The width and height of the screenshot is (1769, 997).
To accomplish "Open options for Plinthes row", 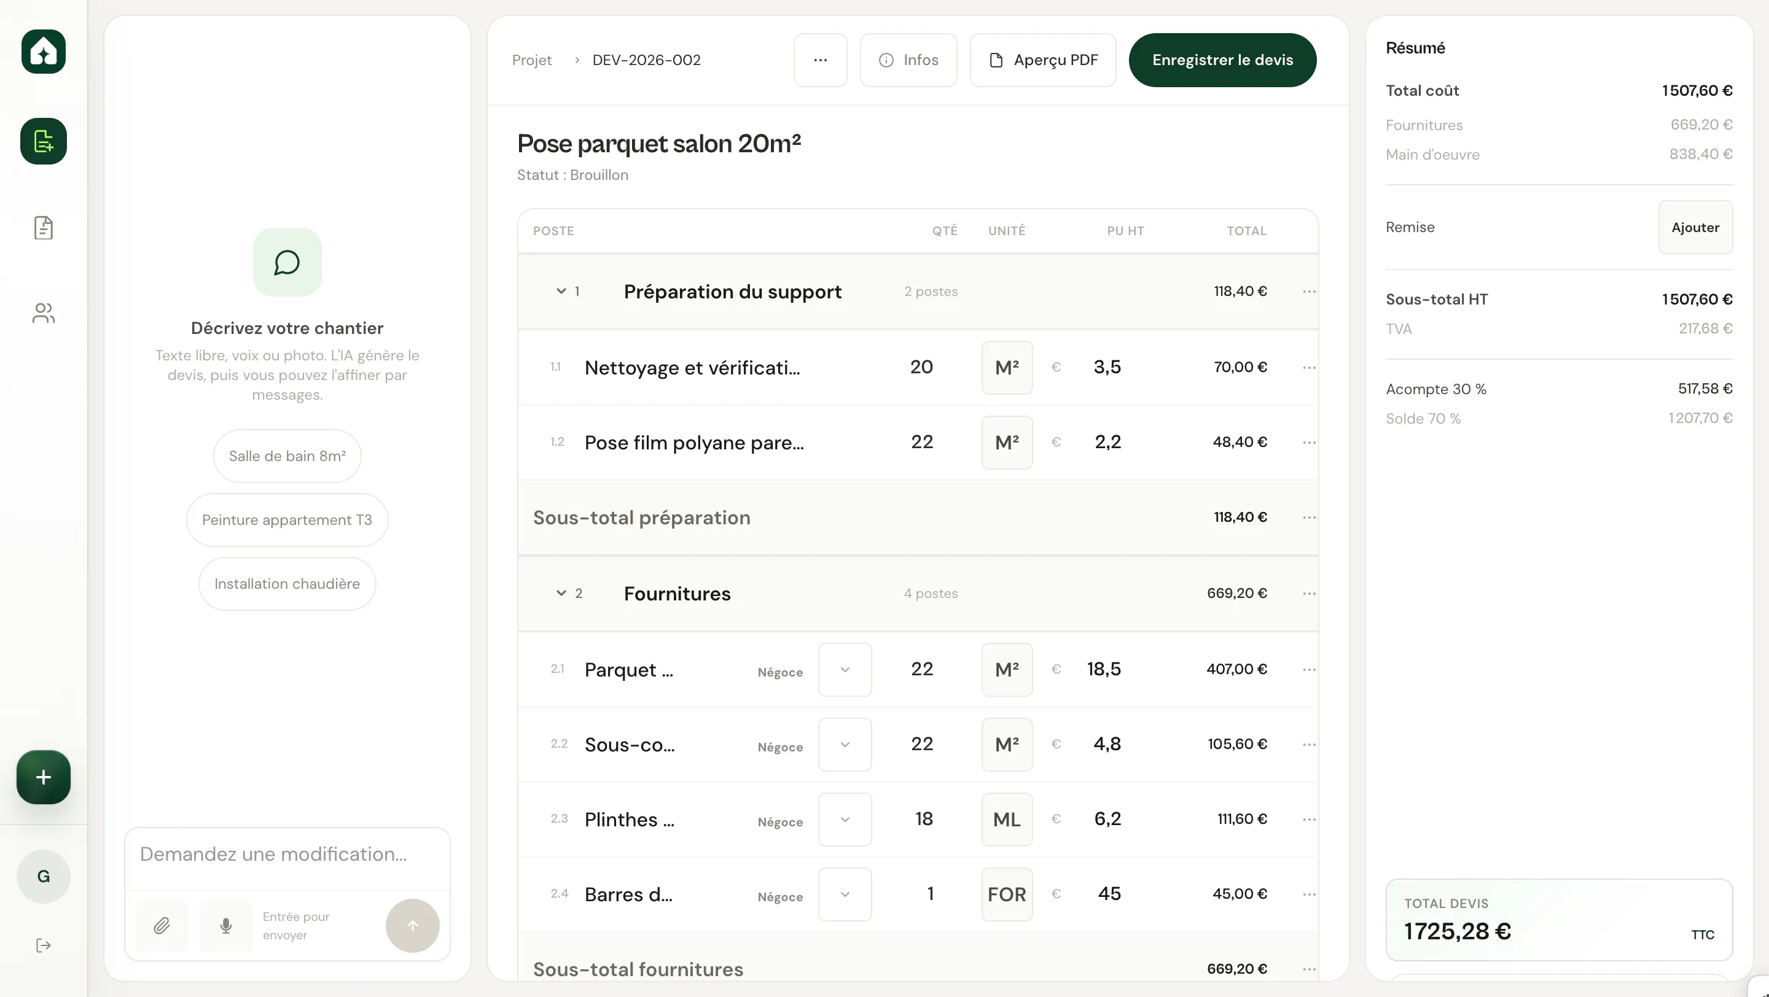I will point(1309,820).
